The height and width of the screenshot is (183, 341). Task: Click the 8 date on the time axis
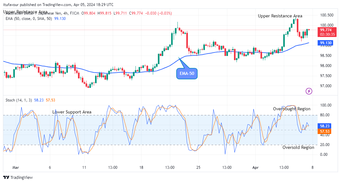[x=313, y=167]
